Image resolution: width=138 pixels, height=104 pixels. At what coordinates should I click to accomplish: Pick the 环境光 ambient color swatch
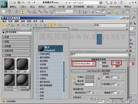[89, 77]
